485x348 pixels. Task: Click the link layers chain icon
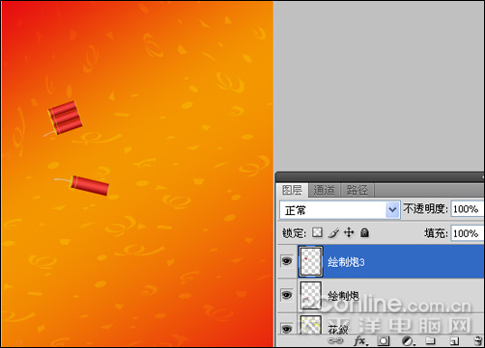(x=335, y=341)
